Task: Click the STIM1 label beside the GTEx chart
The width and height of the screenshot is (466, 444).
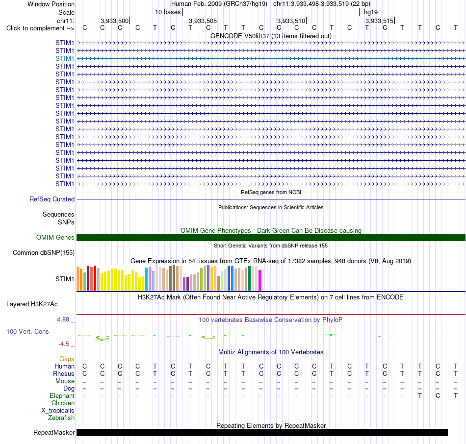Action: pos(64,279)
